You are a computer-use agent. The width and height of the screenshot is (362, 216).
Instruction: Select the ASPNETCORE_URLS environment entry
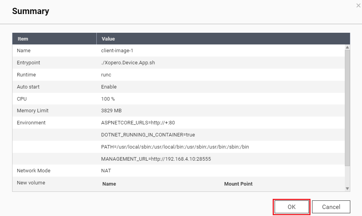point(138,123)
